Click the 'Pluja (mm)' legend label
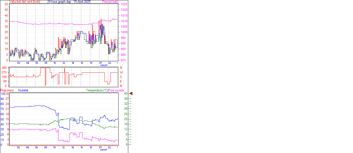The image size is (353, 153). pos(7,90)
